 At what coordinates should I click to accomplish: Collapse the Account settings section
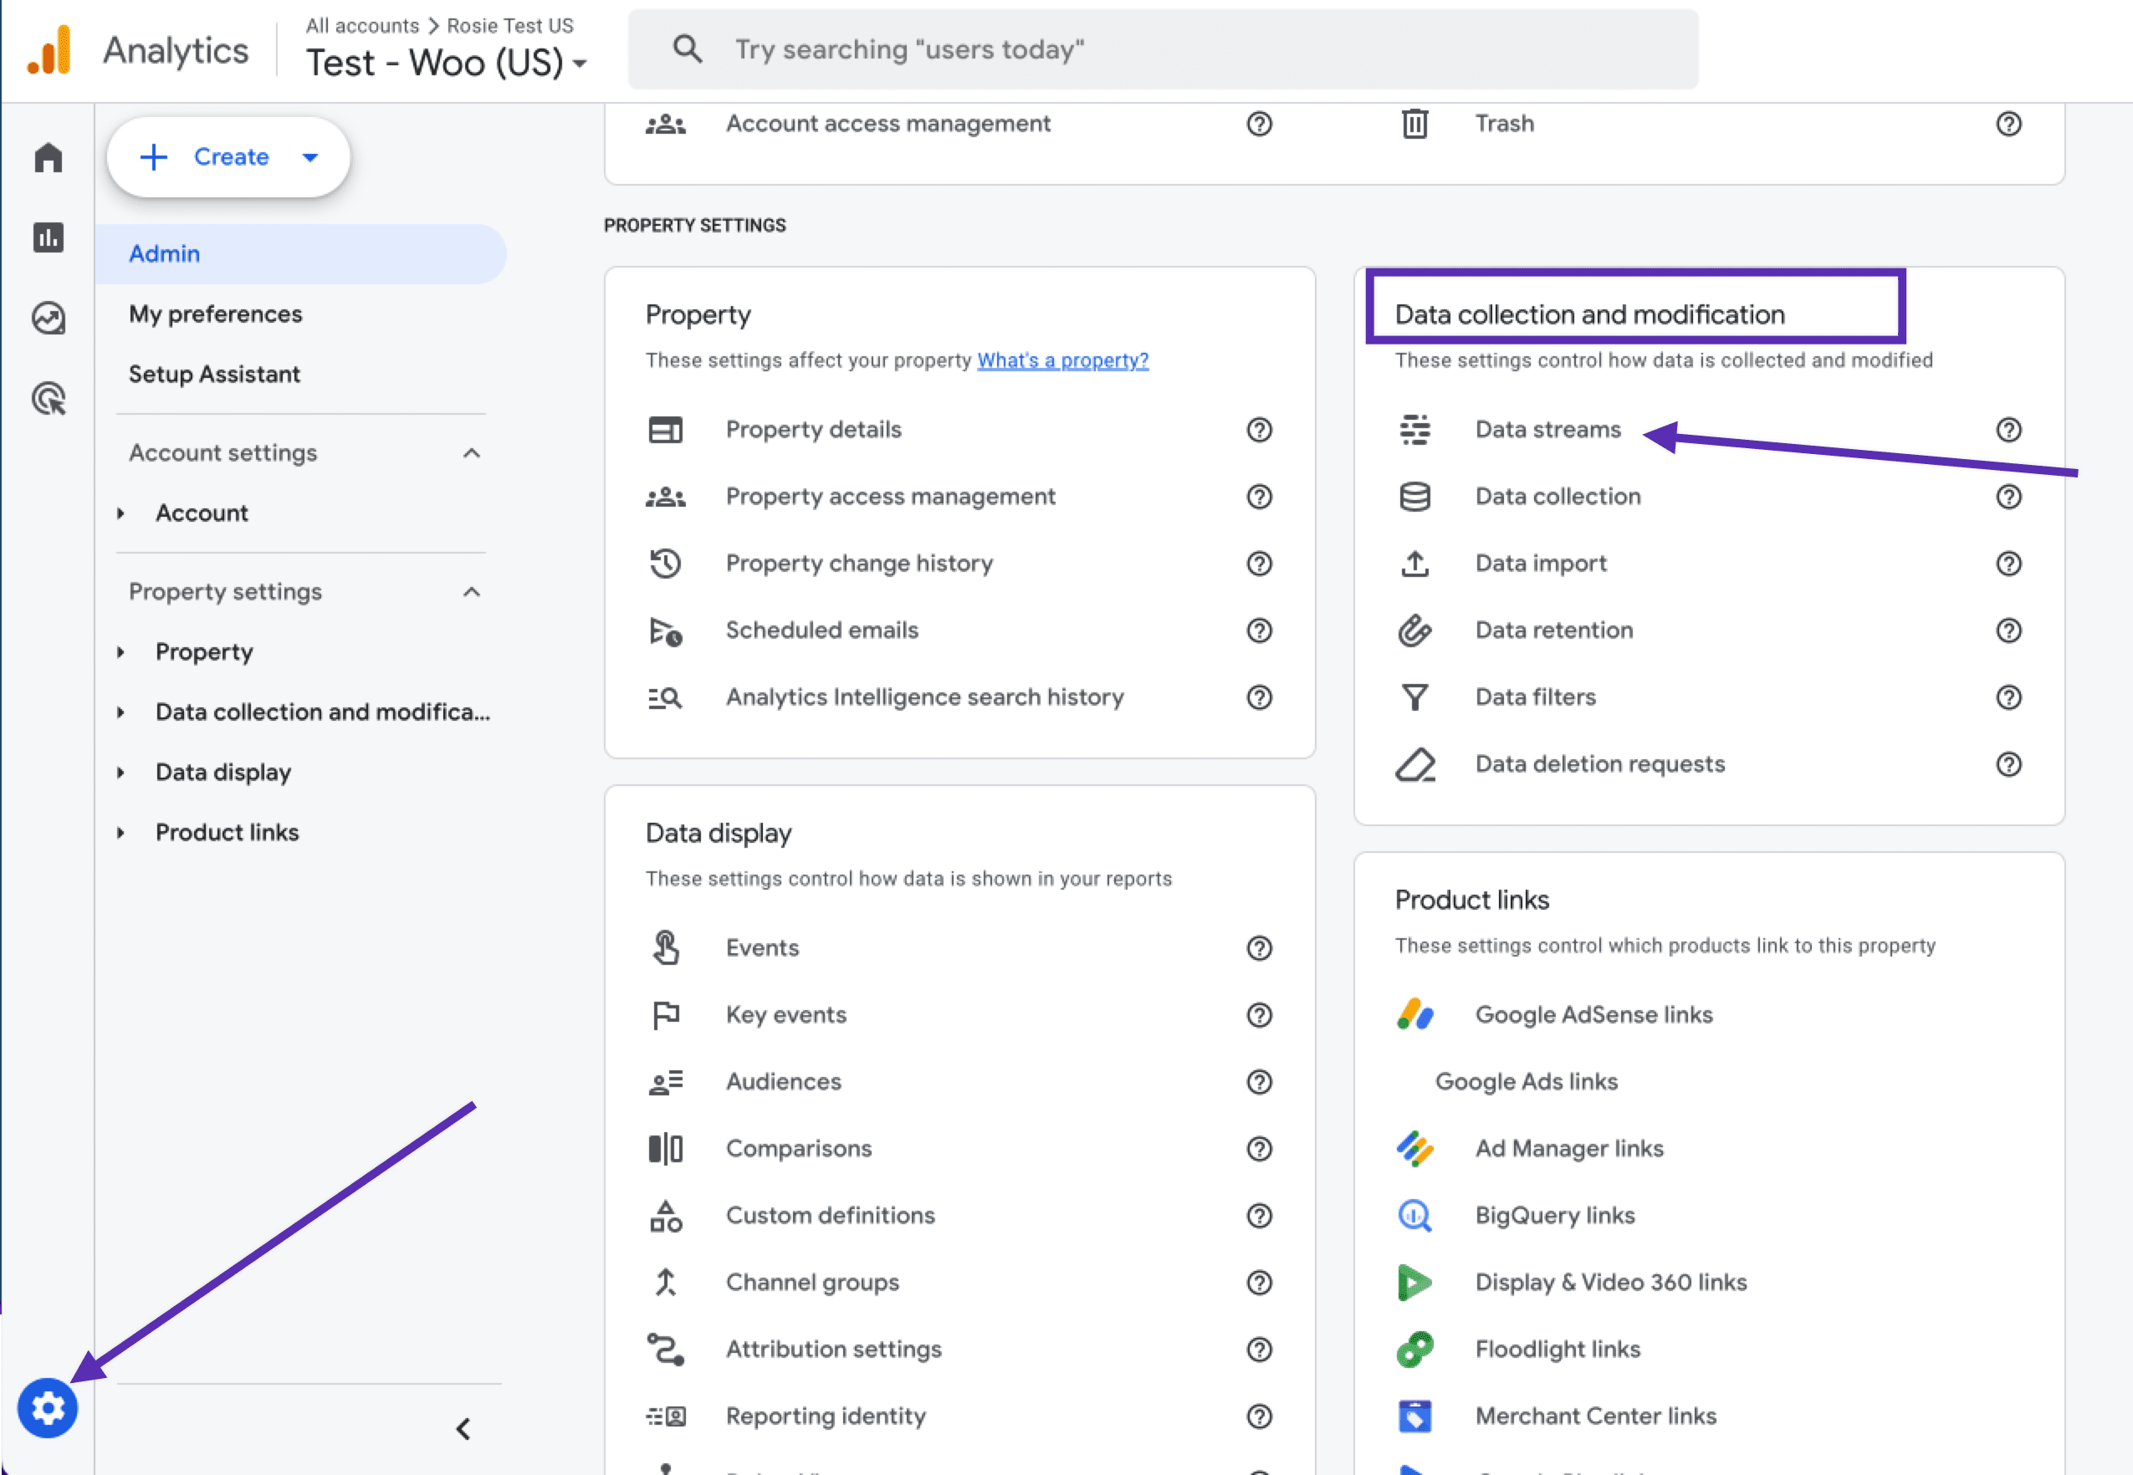tap(473, 453)
